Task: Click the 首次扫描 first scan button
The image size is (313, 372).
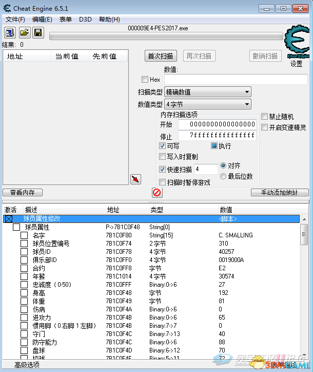Action: (161, 56)
